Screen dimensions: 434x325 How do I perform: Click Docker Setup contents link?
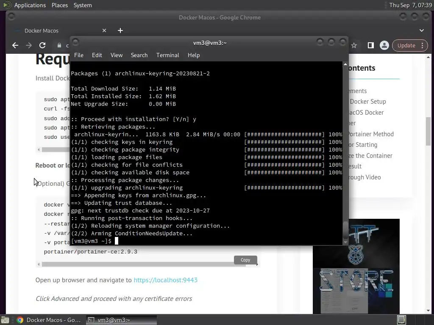pos(368,102)
